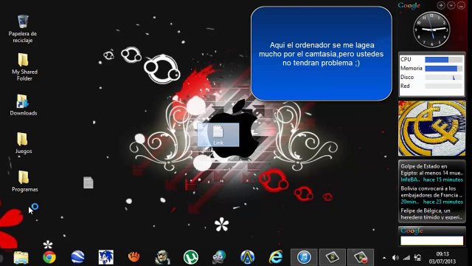This screenshot has width=472, height=266.
Task: Click the InfoBA news source link
Action: pos(410,180)
